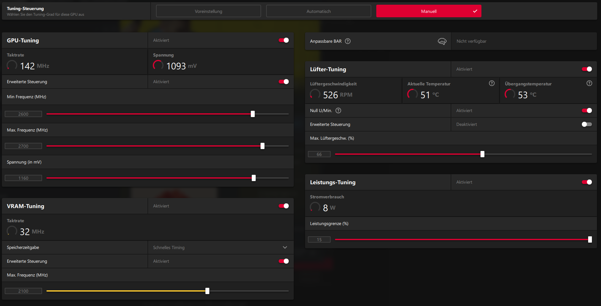Image resolution: width=601 pixels, height=306 pixels.
Task: Click the Min Frequenz 2600 input field
Action: (x=23, y=114)
